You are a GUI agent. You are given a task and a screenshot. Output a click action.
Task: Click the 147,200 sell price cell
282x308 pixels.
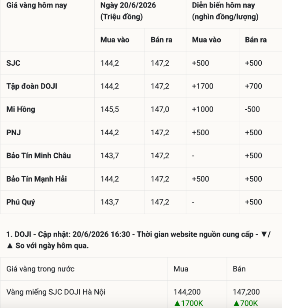point(246,292)
